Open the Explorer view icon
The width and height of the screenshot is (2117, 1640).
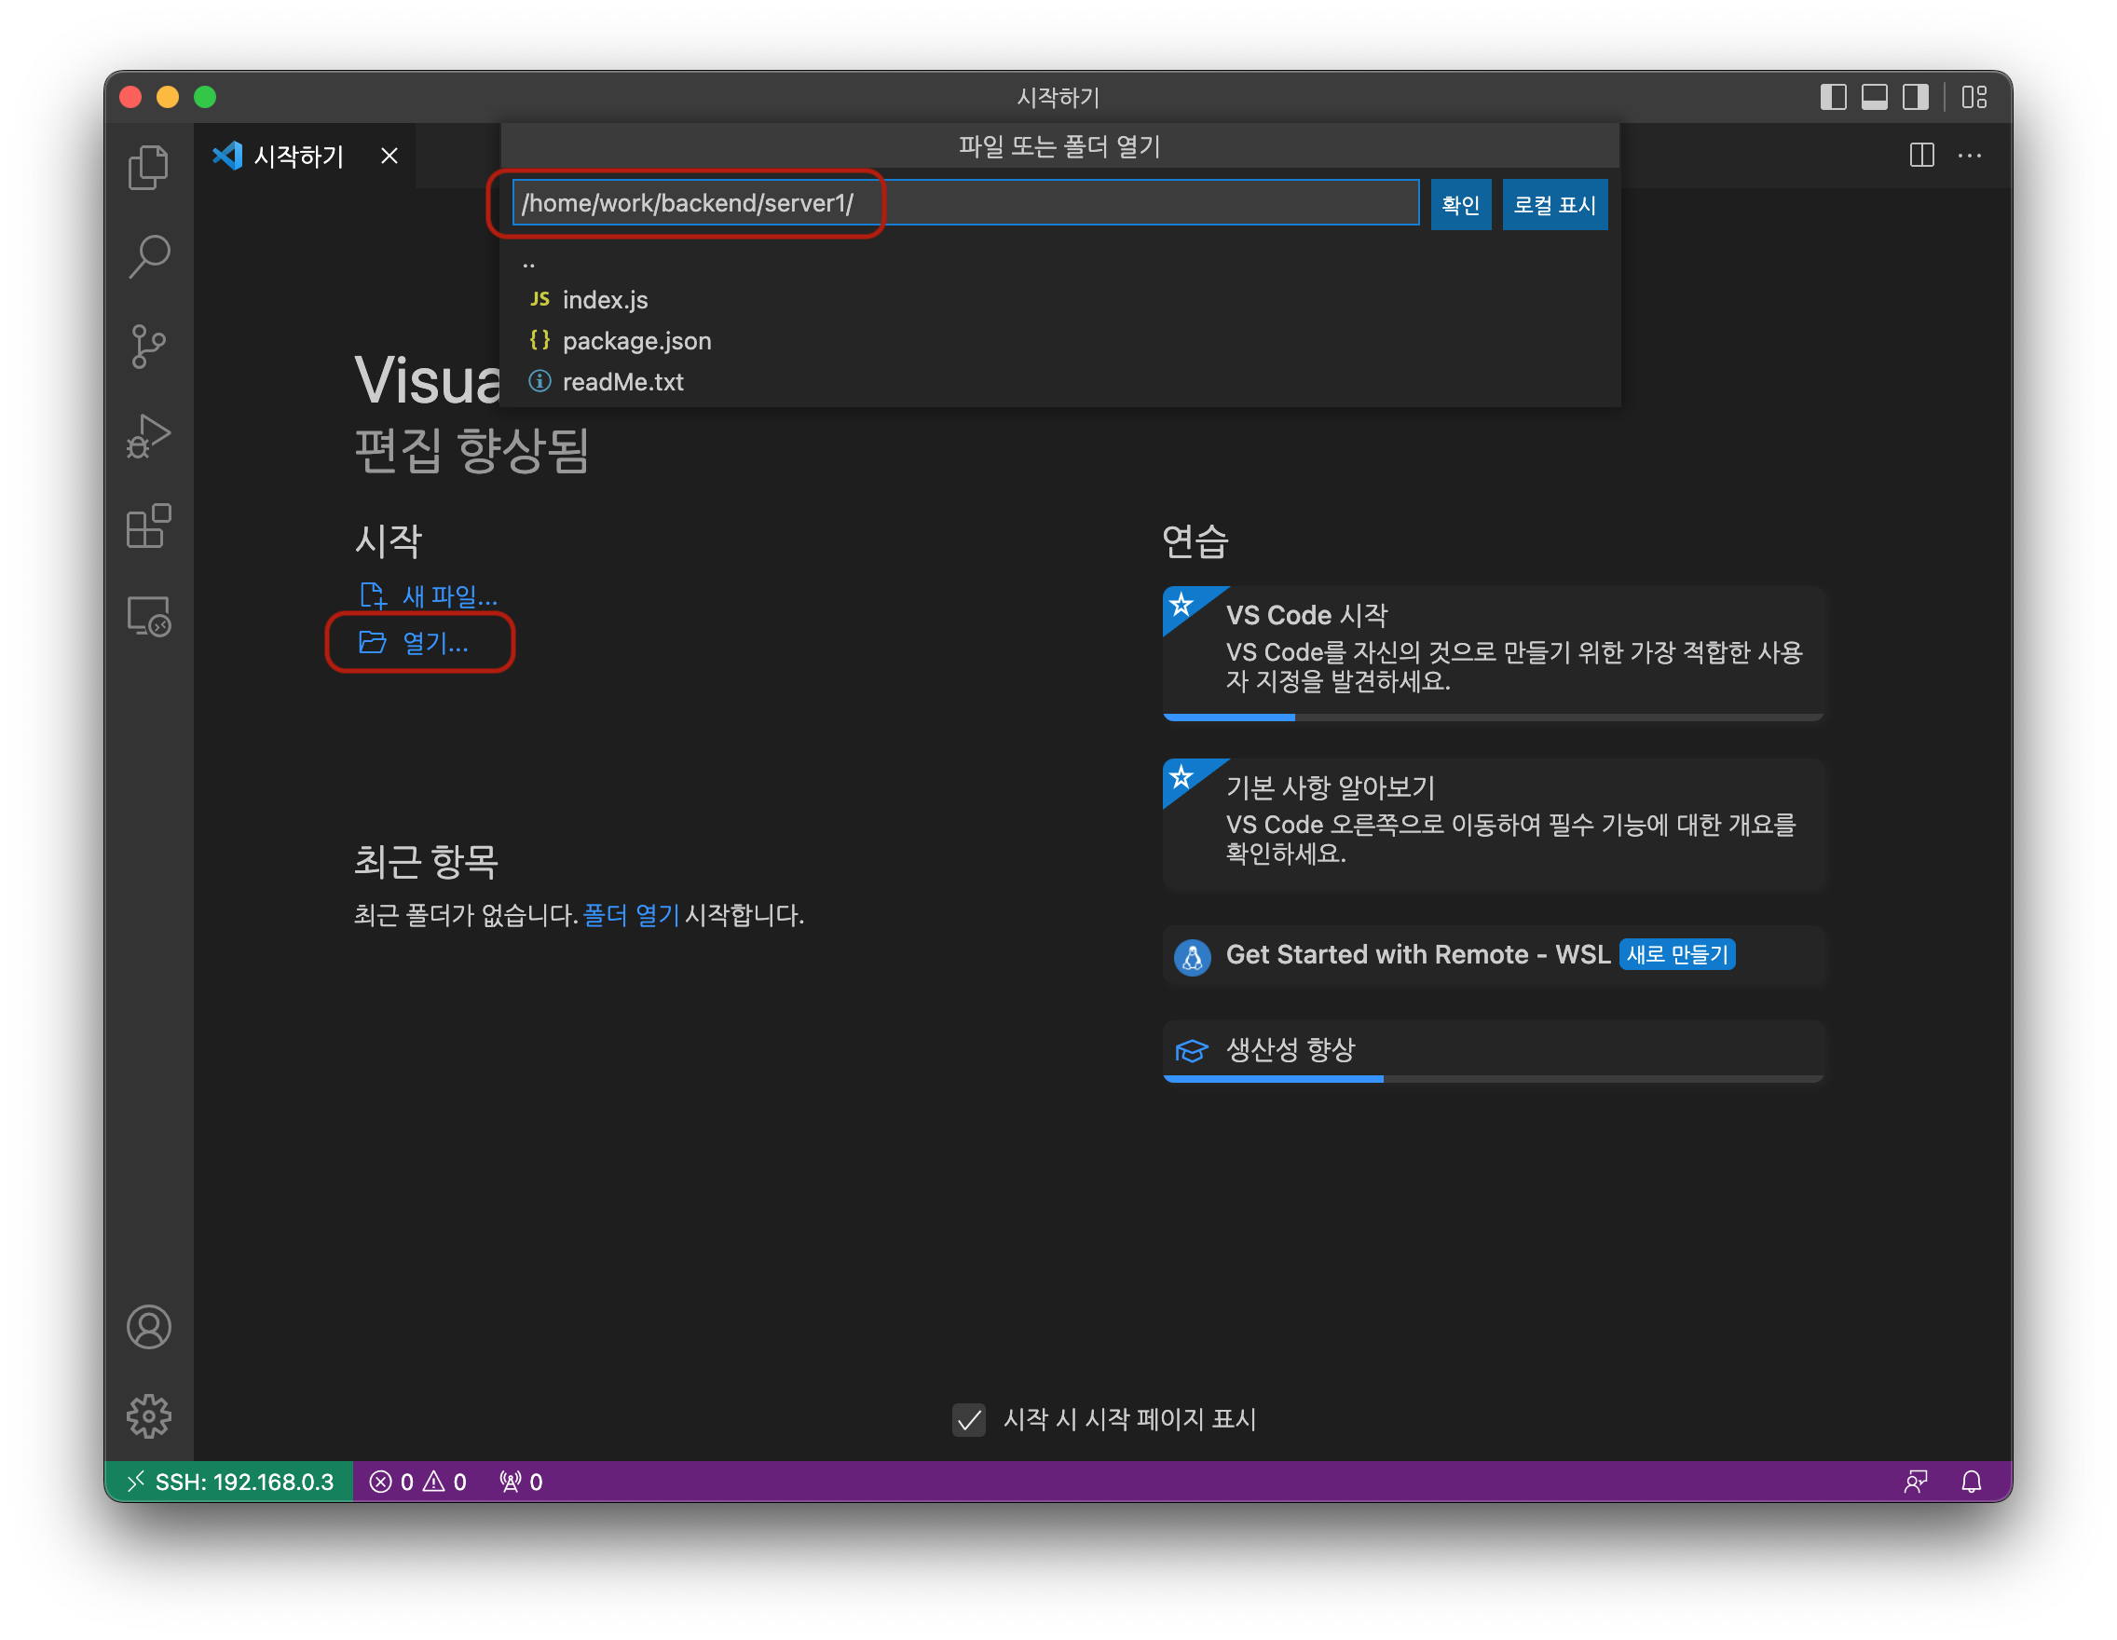coord(148,168)
